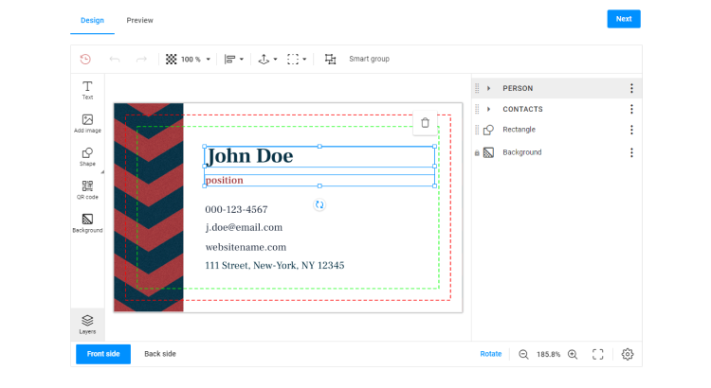Open Background layer options menu
Image resolution: width=711 pixels, height=388 pixels.
[x=631, y=152]
